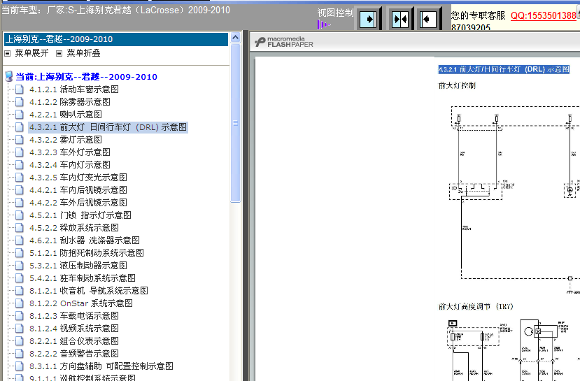580x381 pixels.
Task: Open 4.2.2.1 喇叭示意图
Action: [66, 114]
